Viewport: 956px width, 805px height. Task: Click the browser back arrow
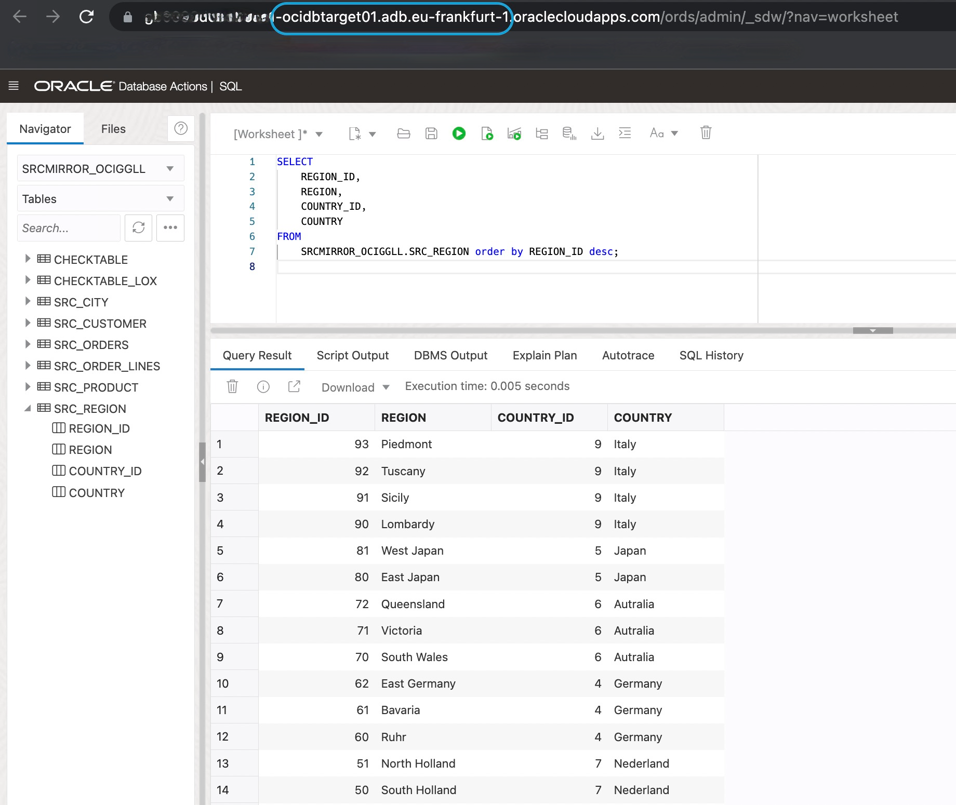20,17
